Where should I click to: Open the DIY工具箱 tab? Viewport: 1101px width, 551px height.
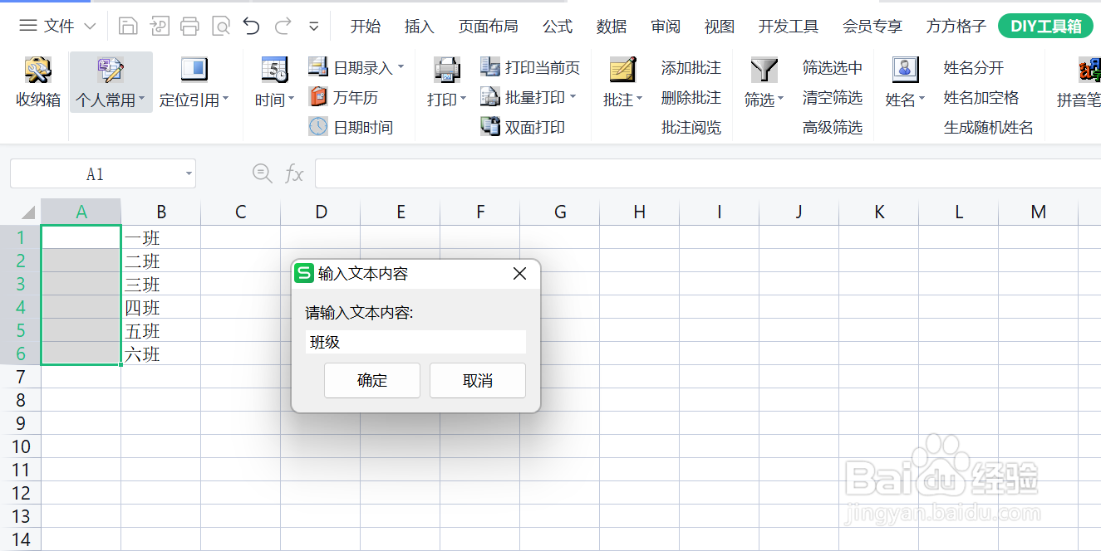pyautogui.click(x=1045, y=26)
